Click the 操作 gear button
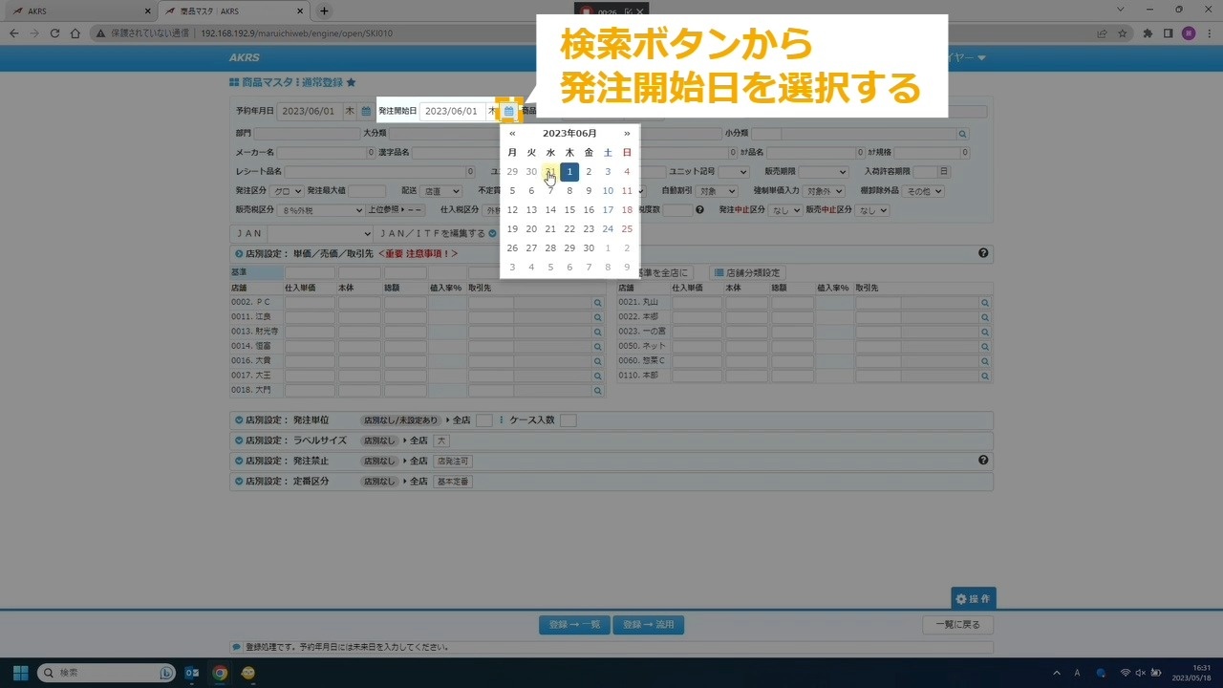1223x688 pixels. pyautogui.click(x=973, y=599)
